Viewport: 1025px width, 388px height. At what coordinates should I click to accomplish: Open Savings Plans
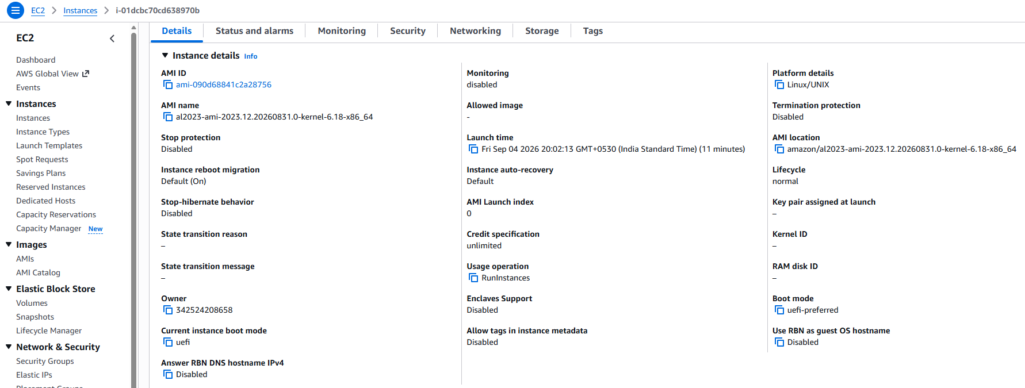click(41, 173)
